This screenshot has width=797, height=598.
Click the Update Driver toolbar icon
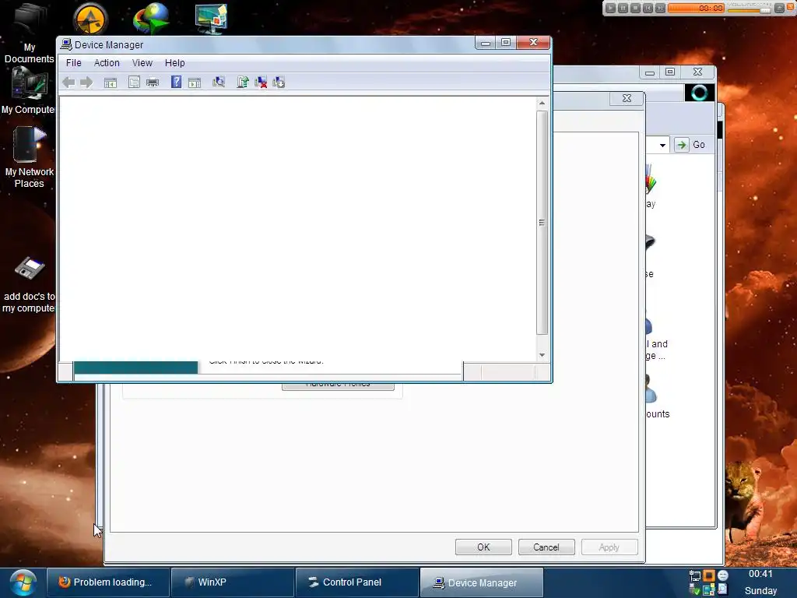point(243,82)
